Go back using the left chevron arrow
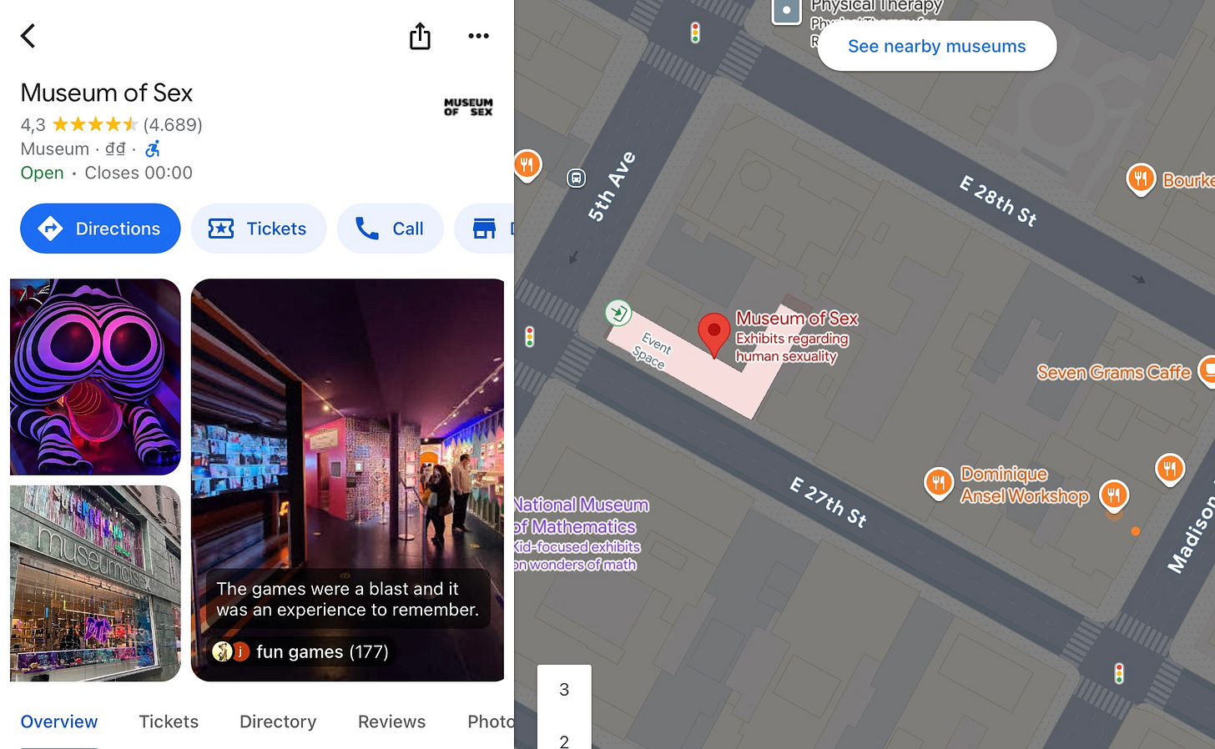 click(28, 36)
